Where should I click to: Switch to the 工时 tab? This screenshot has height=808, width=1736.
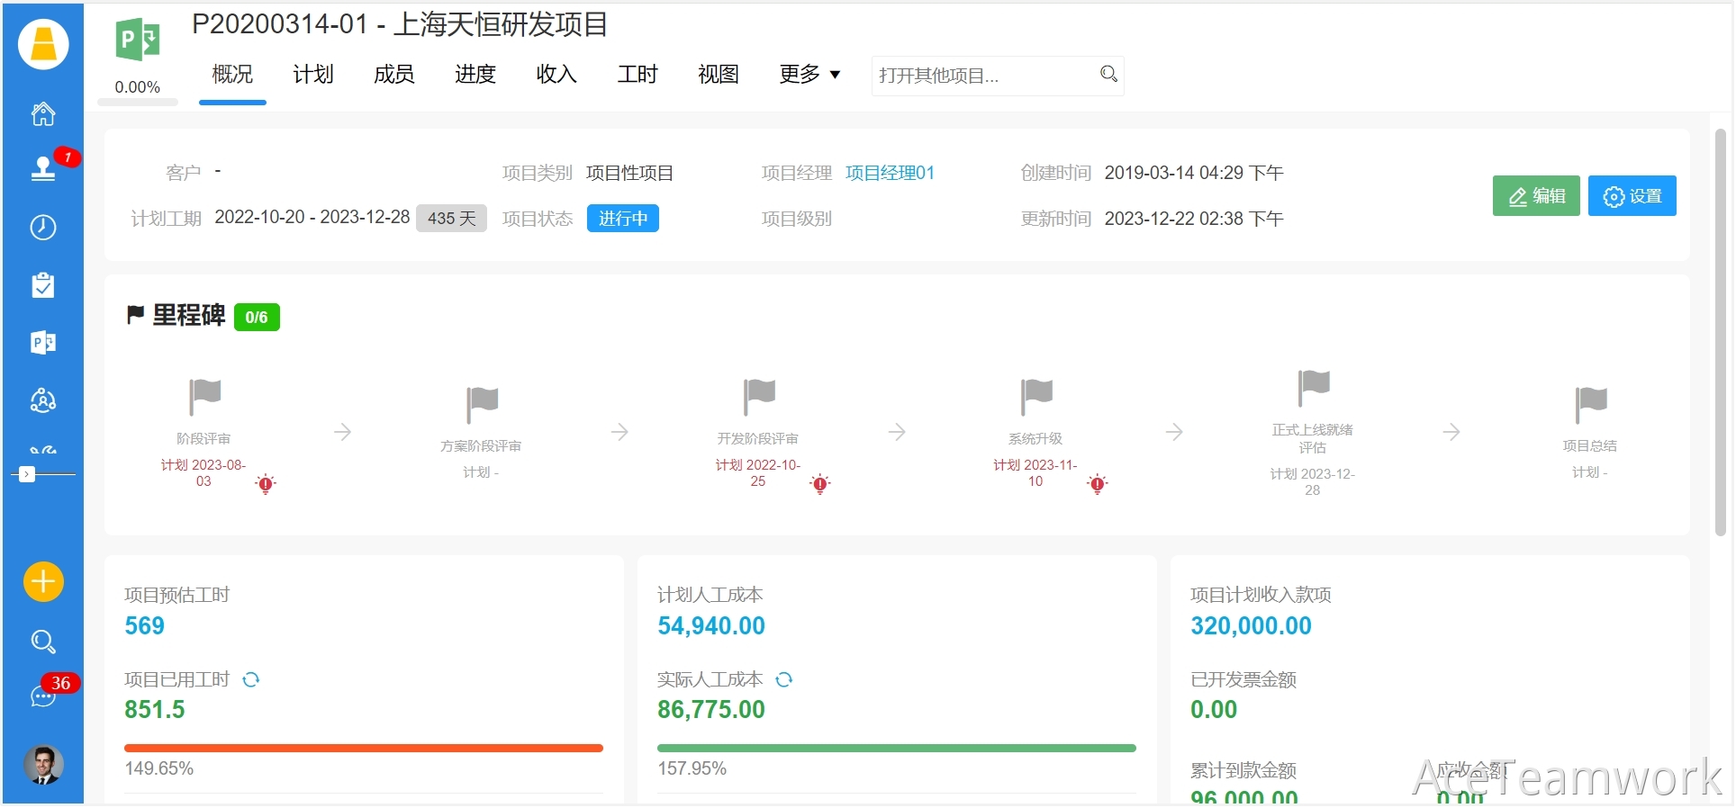point(637,75)
